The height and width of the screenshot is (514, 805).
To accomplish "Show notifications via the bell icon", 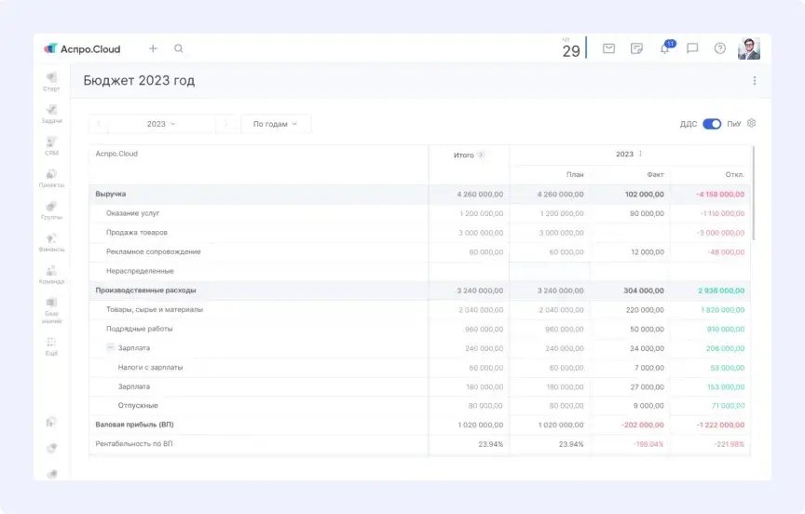I will (x=664, y=48).
